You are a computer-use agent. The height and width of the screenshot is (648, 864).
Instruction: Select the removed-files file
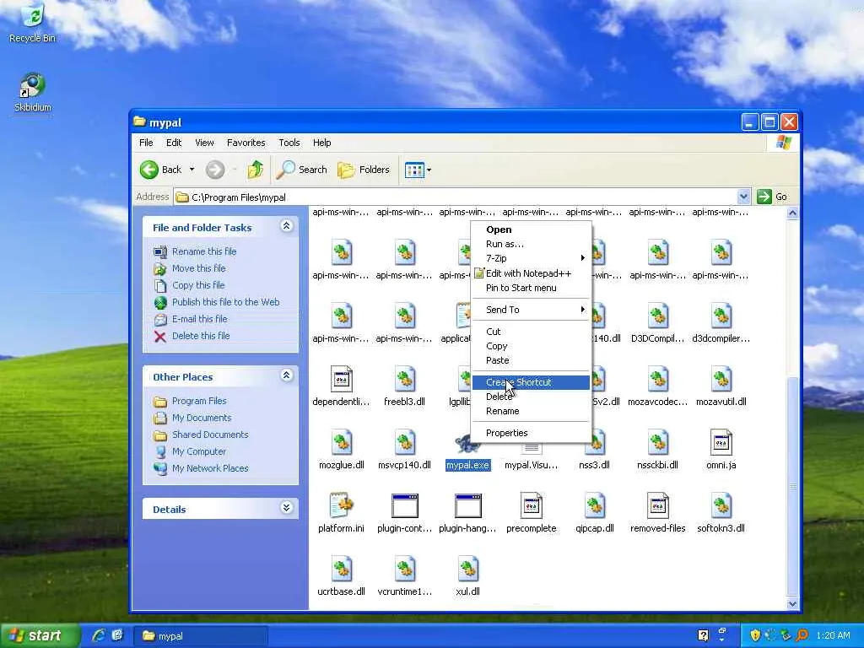pos(657,513)
